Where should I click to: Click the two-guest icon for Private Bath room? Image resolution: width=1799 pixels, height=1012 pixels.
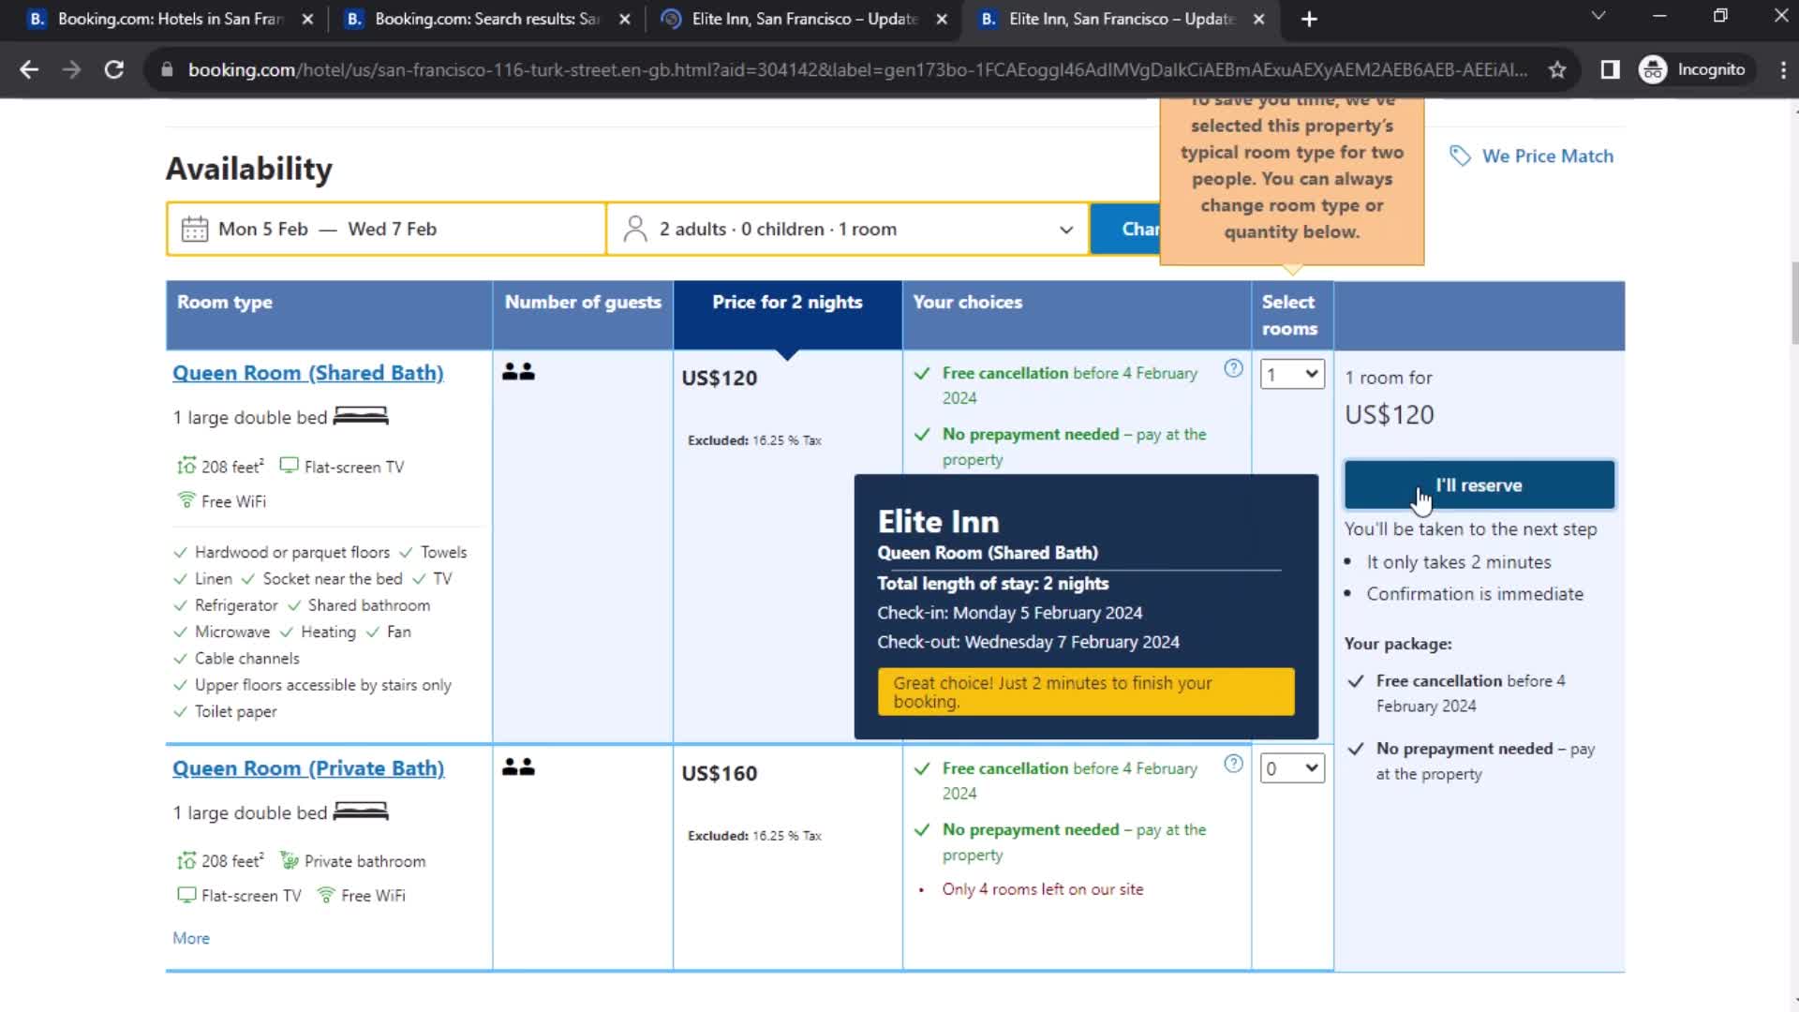click(x=518, y=767)
